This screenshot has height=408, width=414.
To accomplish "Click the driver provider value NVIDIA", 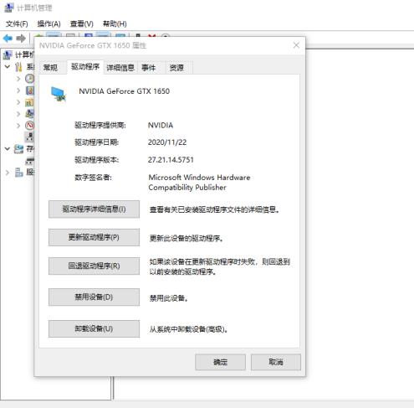I will click(161, 126).
